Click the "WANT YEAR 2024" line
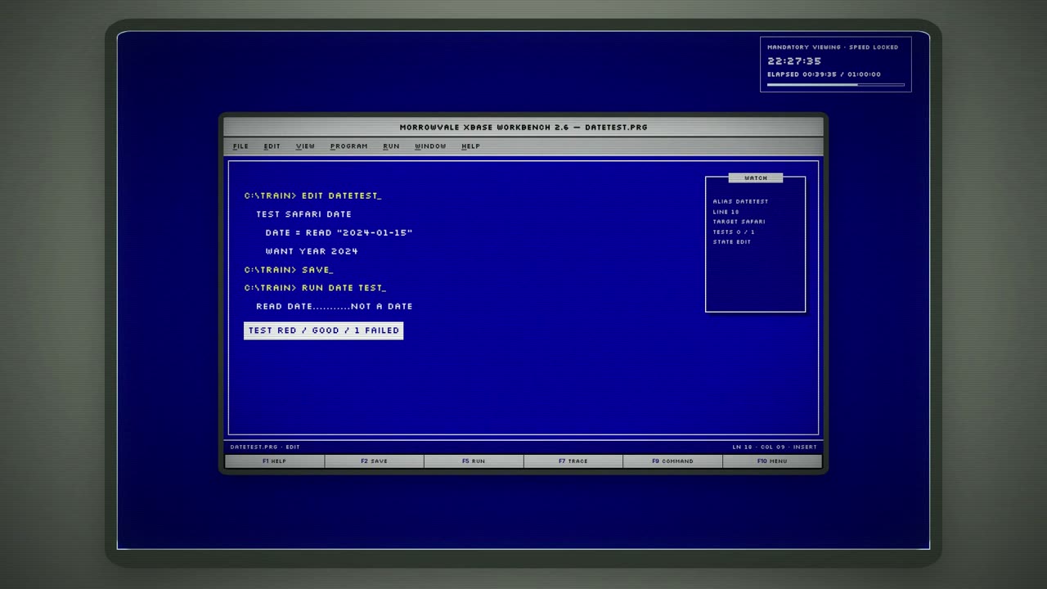 312,251
